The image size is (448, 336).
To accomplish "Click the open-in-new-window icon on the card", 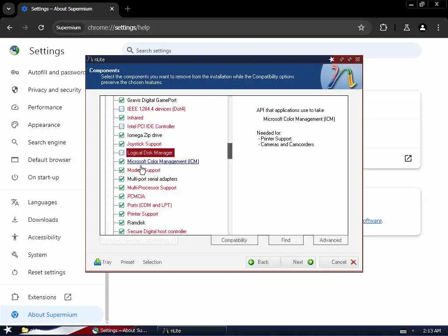I will [x=408, y=158].
